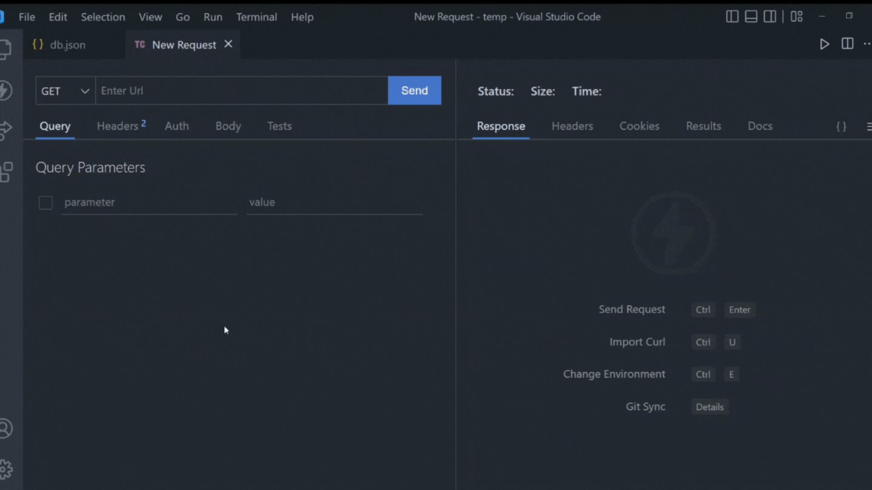
Task: Toggle Secondary Side Bar layout icon
Action: pos(770,16)
